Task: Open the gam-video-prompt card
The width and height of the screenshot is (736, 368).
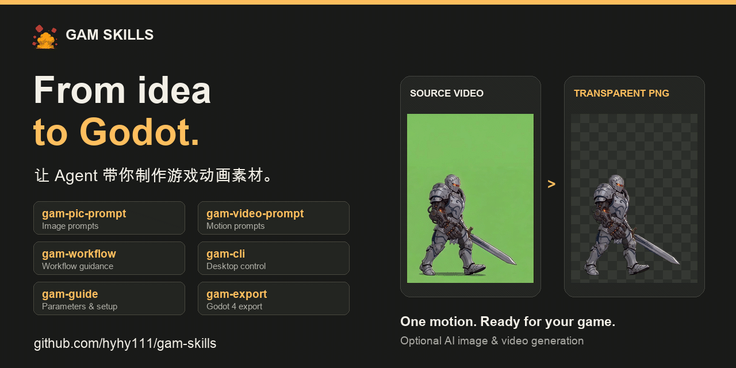Action: click(x=274, y=218)
